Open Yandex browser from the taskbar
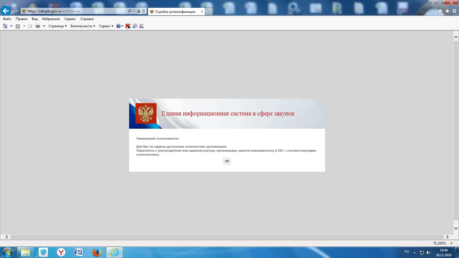 [61, 252]
